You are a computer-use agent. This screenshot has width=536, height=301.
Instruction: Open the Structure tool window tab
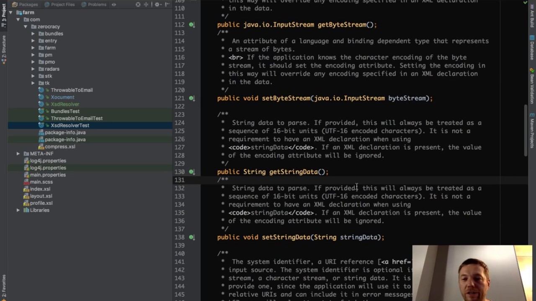4,49
